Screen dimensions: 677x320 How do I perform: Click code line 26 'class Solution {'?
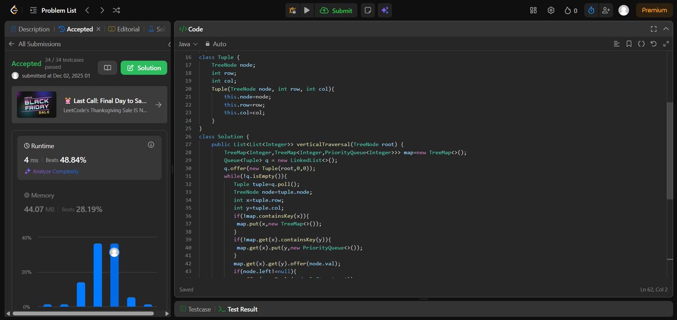223,137
